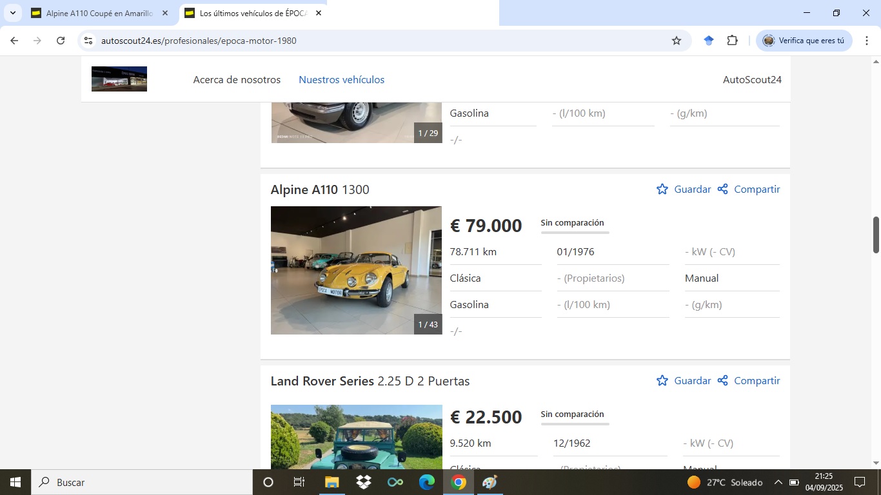The height and width of the screenshot is (495, 881).
Task: Click the 78.711 km mileage value
Action: pyautogui.click(x=473, y=252)
